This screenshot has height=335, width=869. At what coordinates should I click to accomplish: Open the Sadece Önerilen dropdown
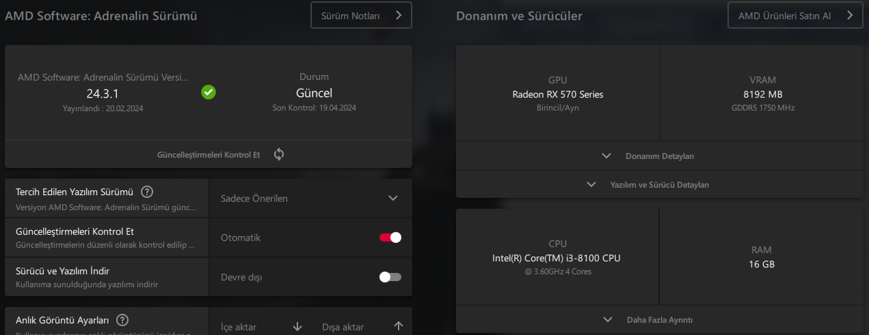(310, 199)
